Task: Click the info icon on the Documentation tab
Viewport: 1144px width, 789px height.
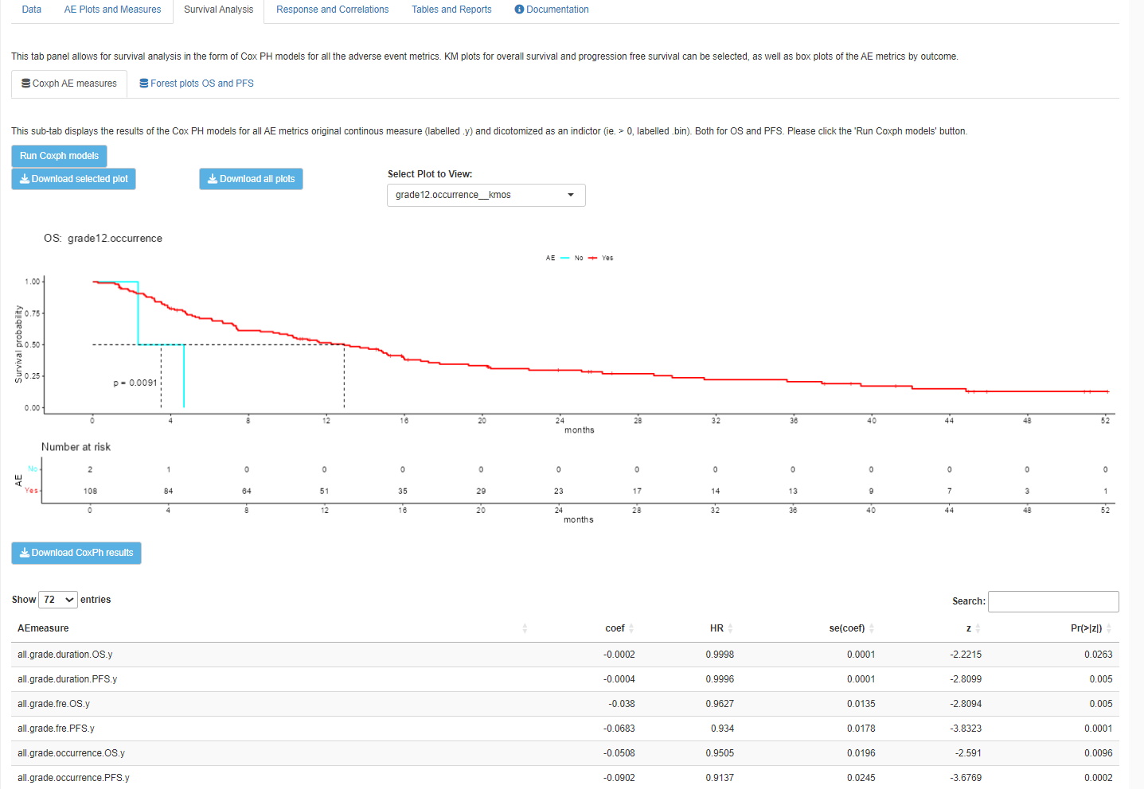Action: [x=518, y=9]
